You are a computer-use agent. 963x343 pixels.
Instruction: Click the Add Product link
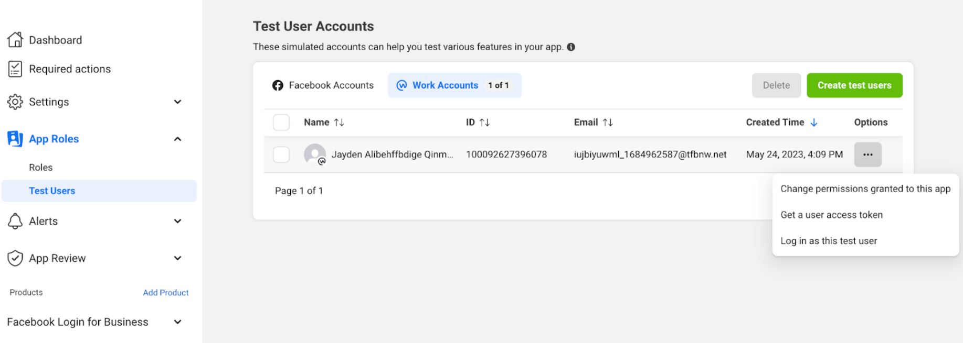coord(166,293)
